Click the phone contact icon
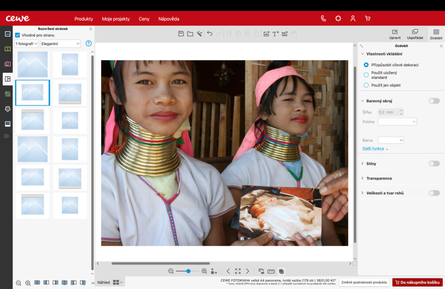This screenshot has height=289, width=445. [x=323, y=18]
